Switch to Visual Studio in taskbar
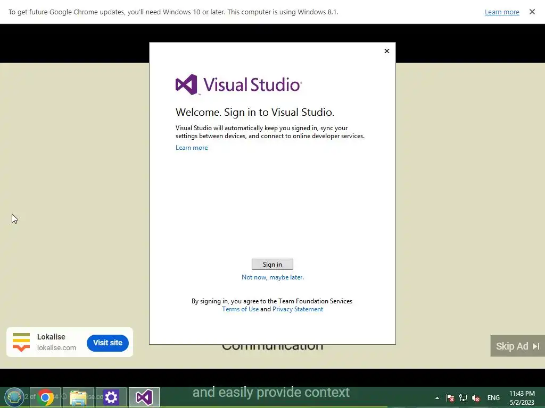Viewport: 545px width, 408px height. 144,397
